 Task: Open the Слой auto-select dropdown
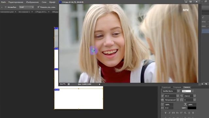click(26, 7)
